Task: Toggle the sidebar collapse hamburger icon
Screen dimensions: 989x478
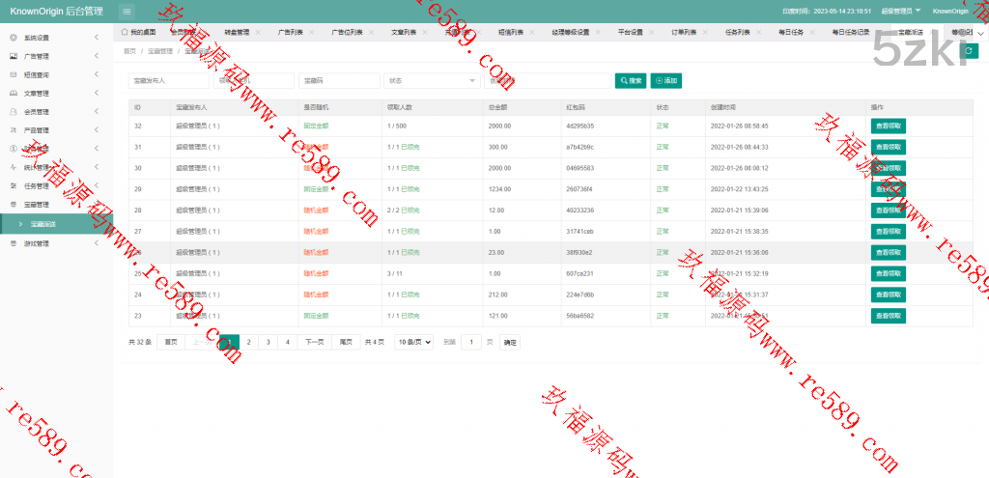Action: [127, 11]
